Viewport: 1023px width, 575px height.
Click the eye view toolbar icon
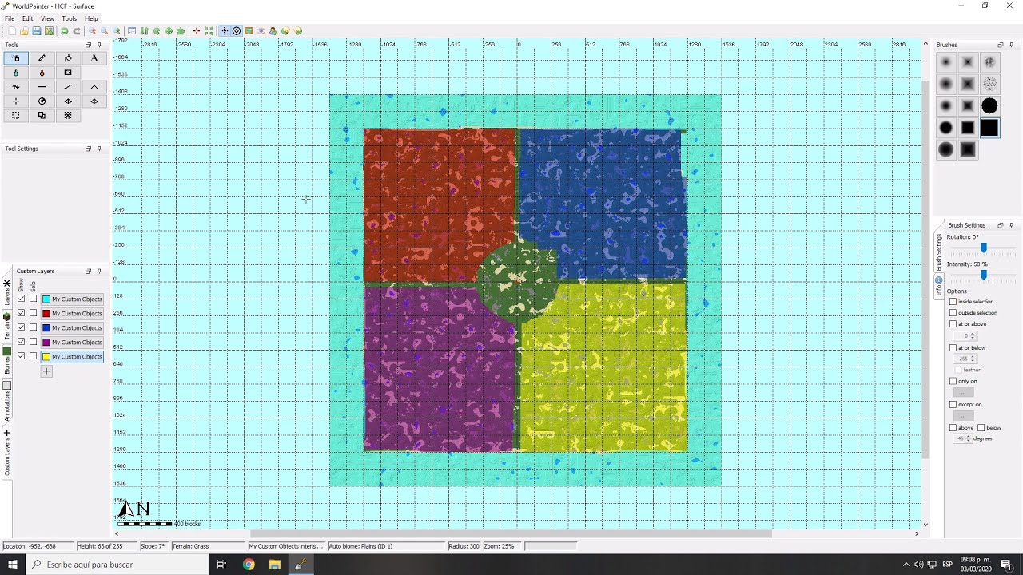click(261, 31)
